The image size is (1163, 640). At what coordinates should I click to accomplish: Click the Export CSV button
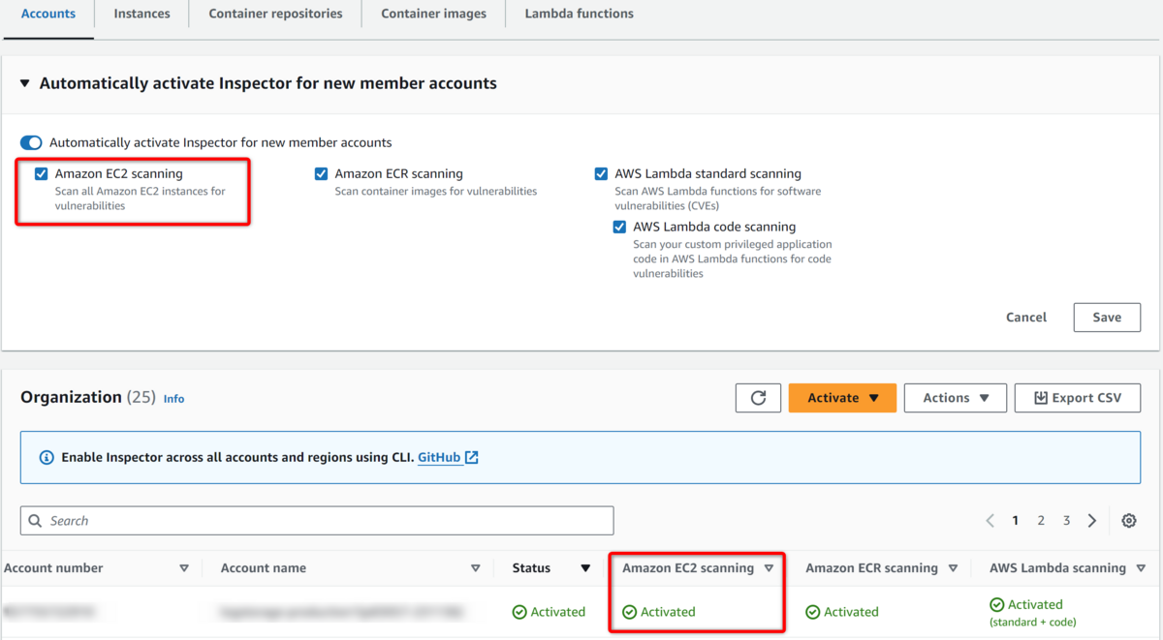(1078, 398)
